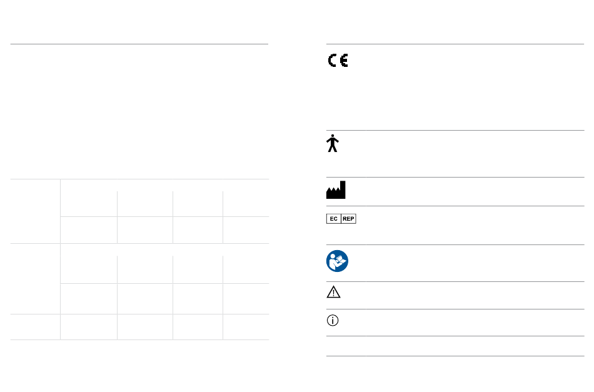Click the circled "i" information symbol
The image size is (594, 392).
pyautogui.click(x=333, y=321)
